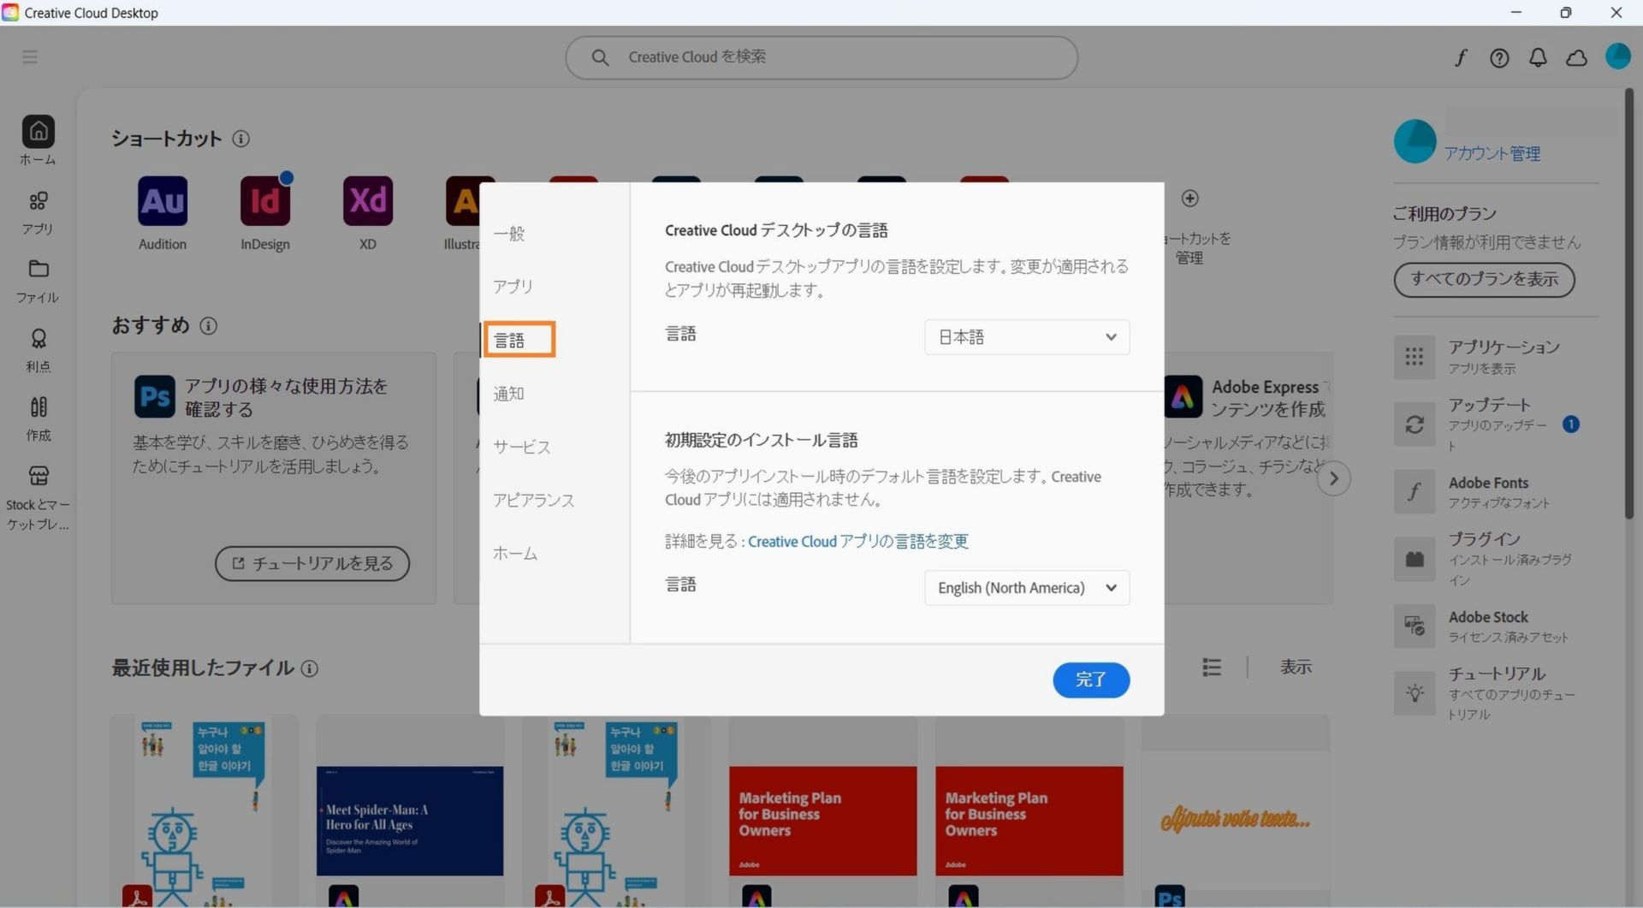Image resolution: width=1643 pixels, height=908 pixels.
Task: Go to ホーム in the sidebar
Action: (38, 140)
